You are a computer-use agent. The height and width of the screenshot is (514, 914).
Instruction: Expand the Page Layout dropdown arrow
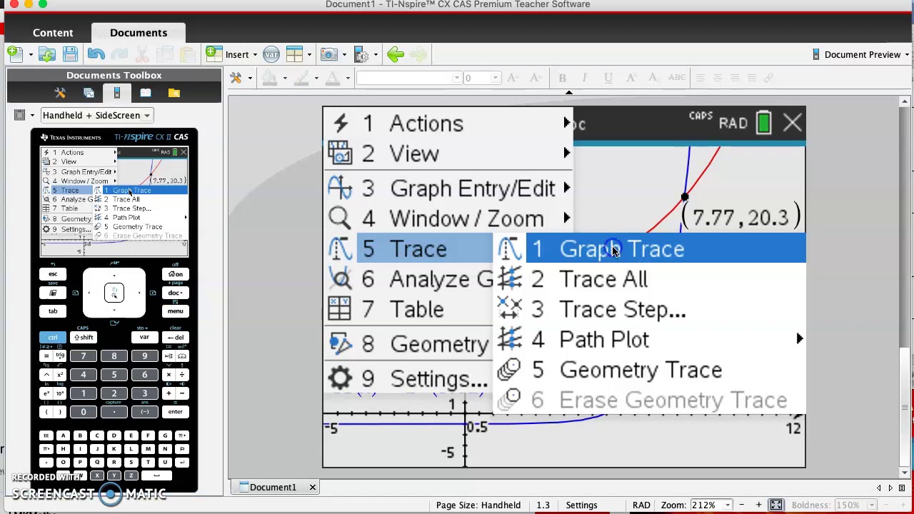coord(309,55)
